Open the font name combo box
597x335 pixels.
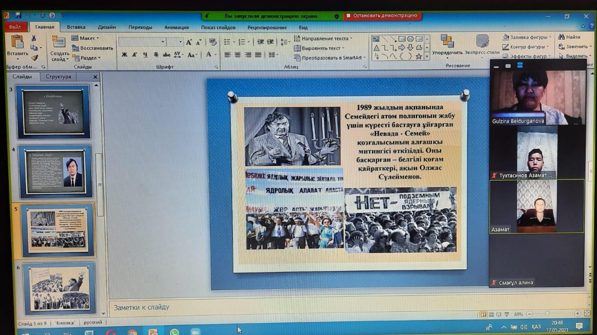(x=142, y=42)
